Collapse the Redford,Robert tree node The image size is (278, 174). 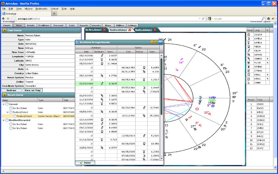click(7, 112)
